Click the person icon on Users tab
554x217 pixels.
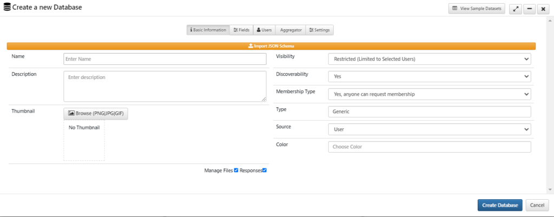(259, 30)
